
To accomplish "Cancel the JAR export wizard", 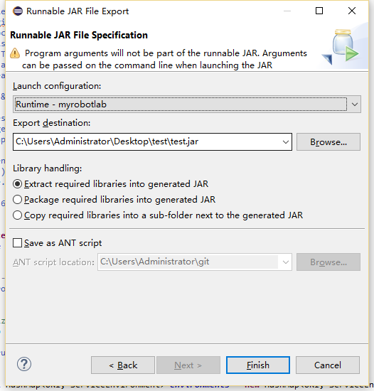I will pyautogui.click(x=328, y=365).
